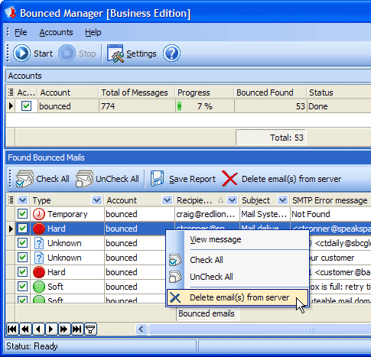Open help with the blue question mark icon
The image size is (371, 357).
point(171,54)
